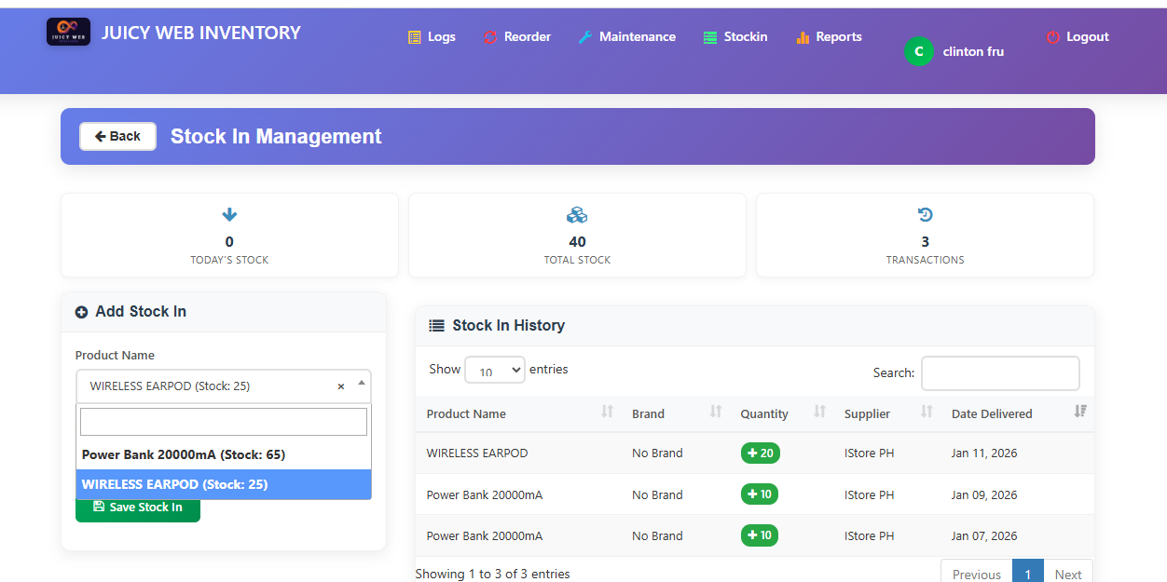This screenshot has height=582, width=1167.
Task: Collapse the product name dropdown arrow
Action: pos(360,382)
